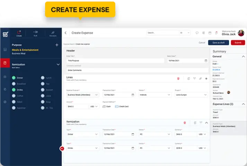Select Business Meals (Attendees) summary line

pos(229,128)
